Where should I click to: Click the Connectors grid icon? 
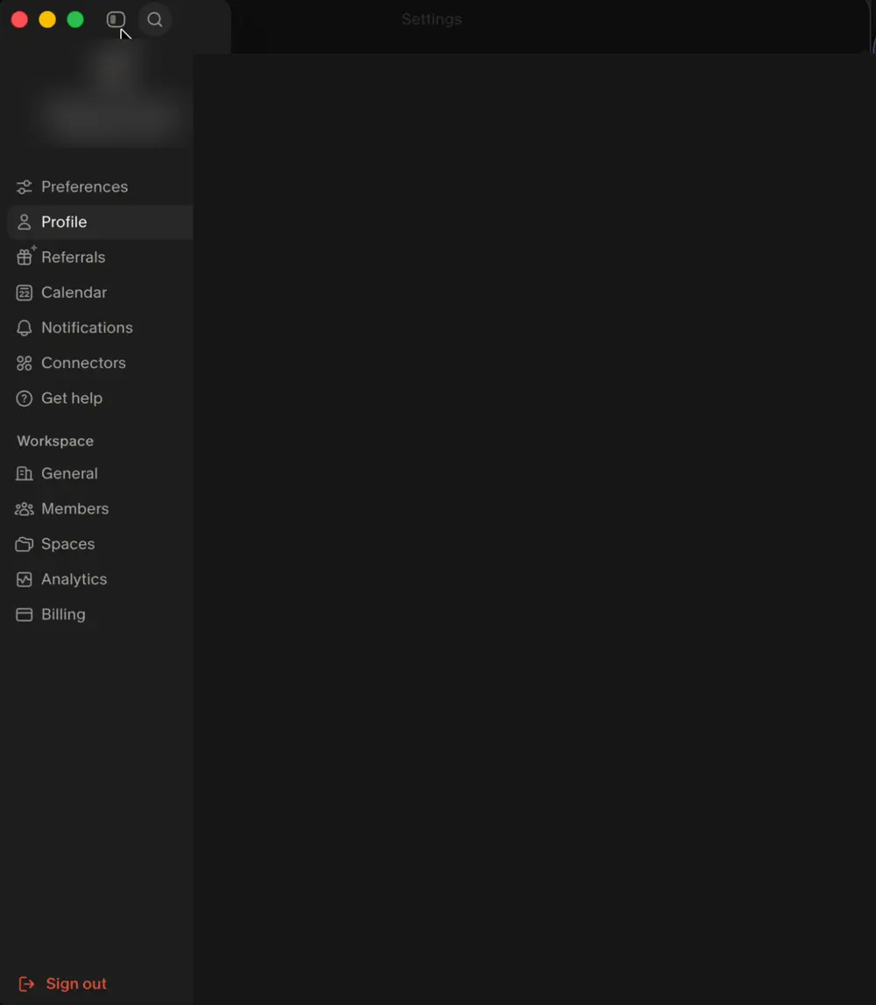[x=25, y=364]
